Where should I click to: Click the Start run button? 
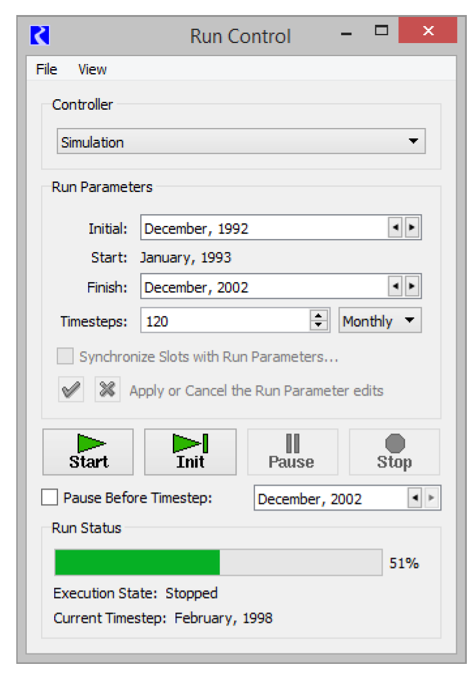click(88, 452)
